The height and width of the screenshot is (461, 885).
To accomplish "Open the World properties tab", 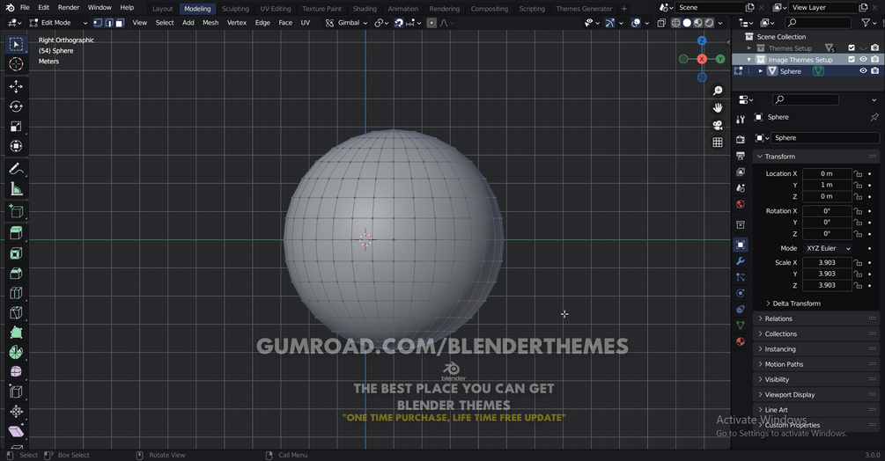I will pos(741,204).
